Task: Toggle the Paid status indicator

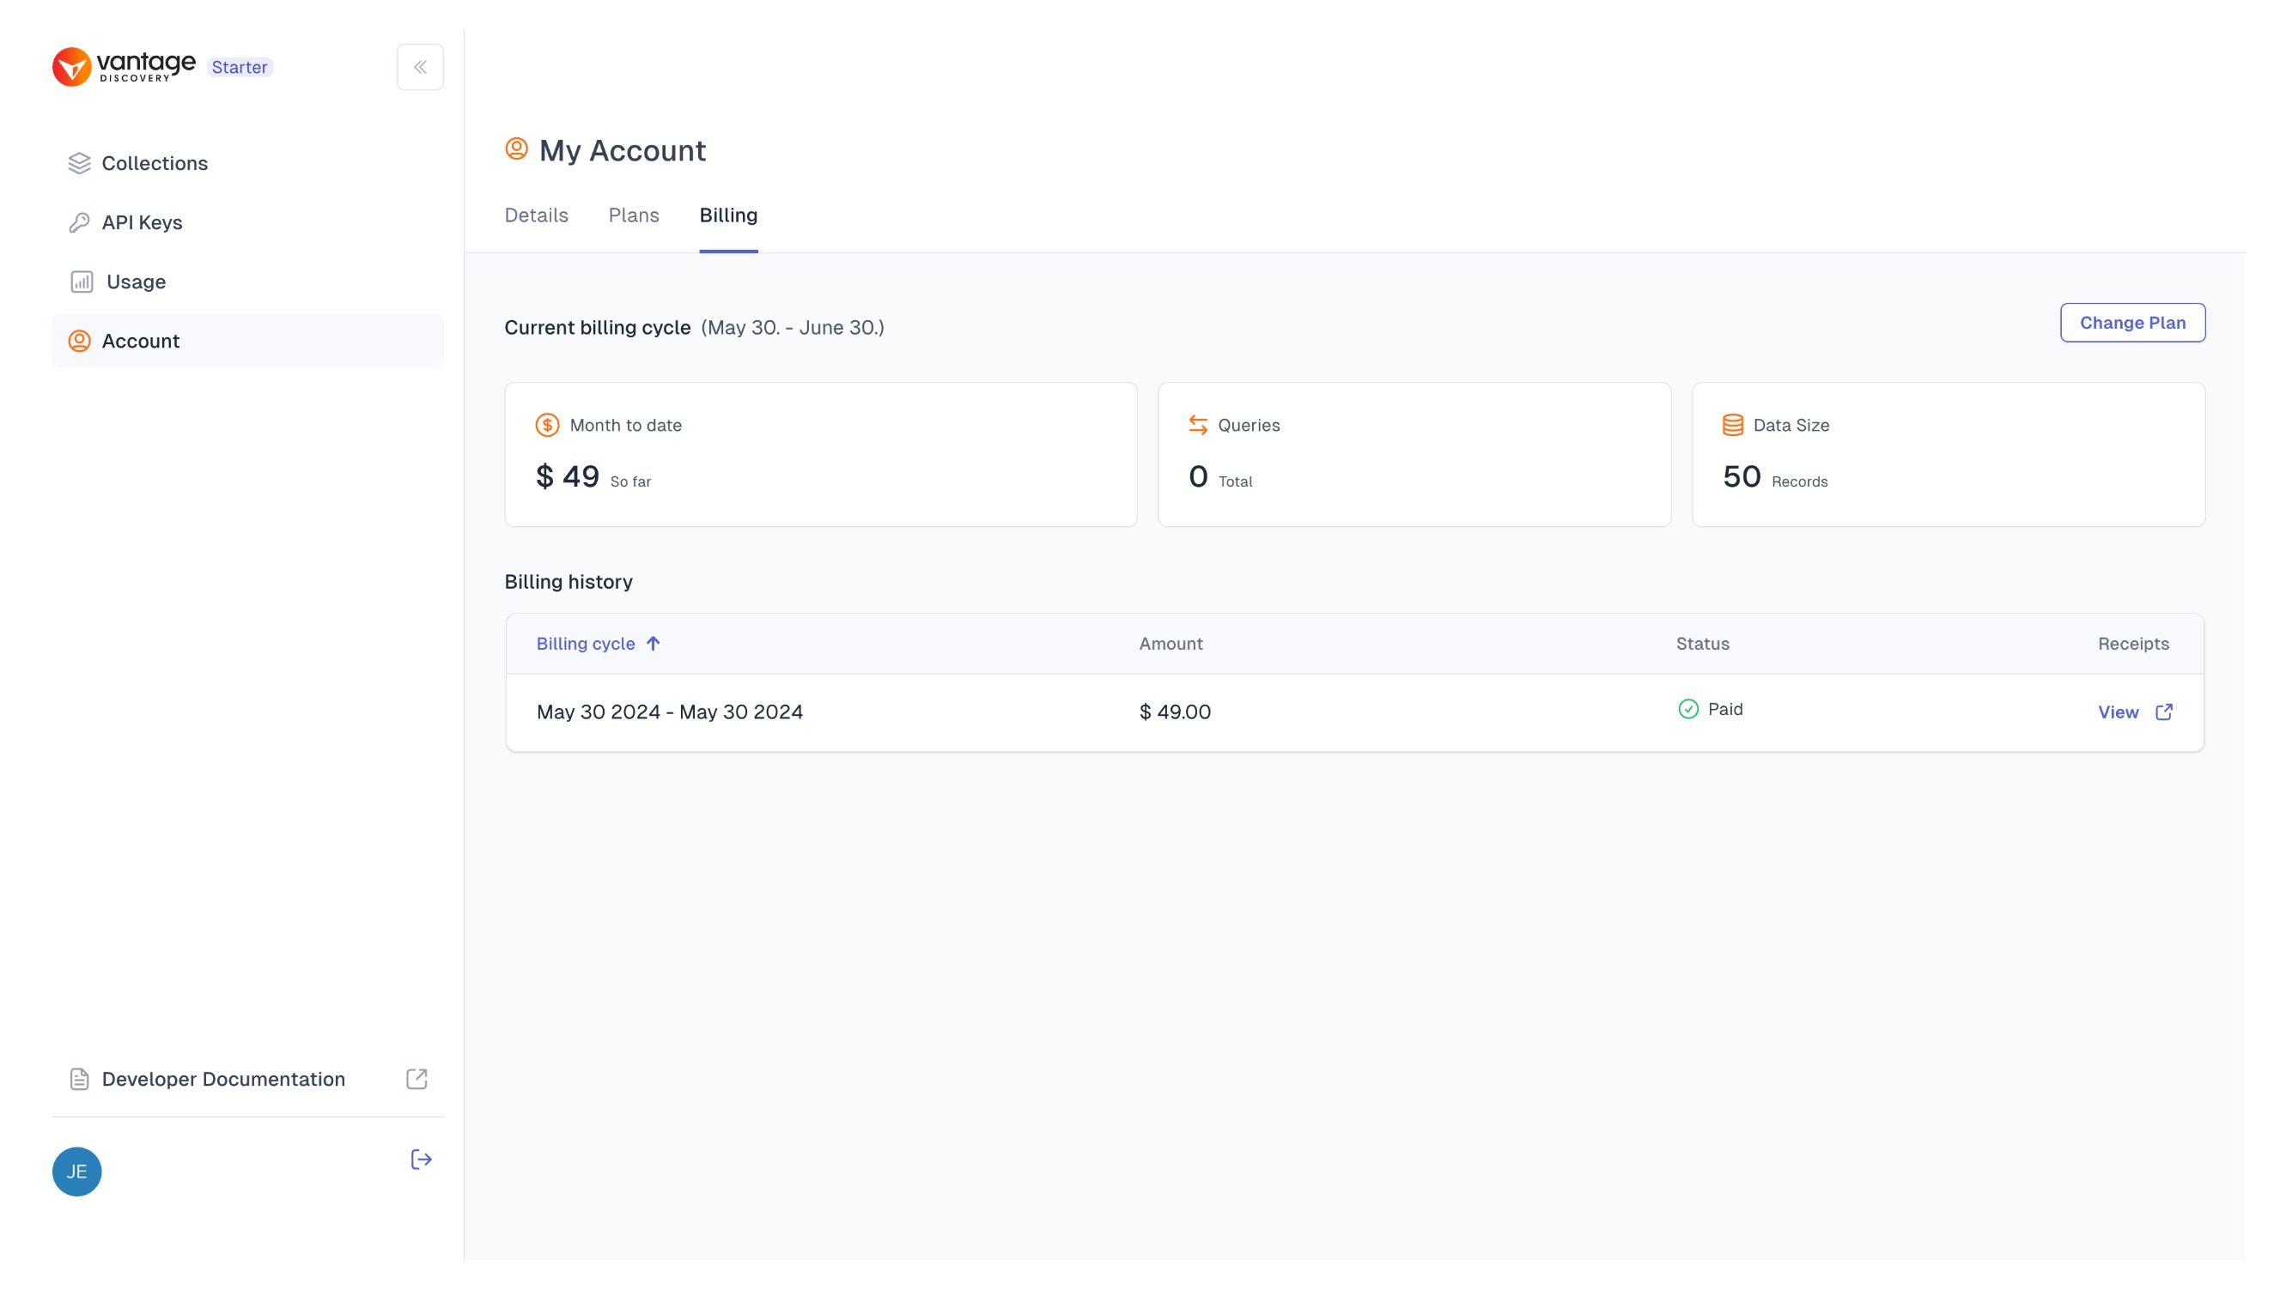Action: coord(1710,709)
